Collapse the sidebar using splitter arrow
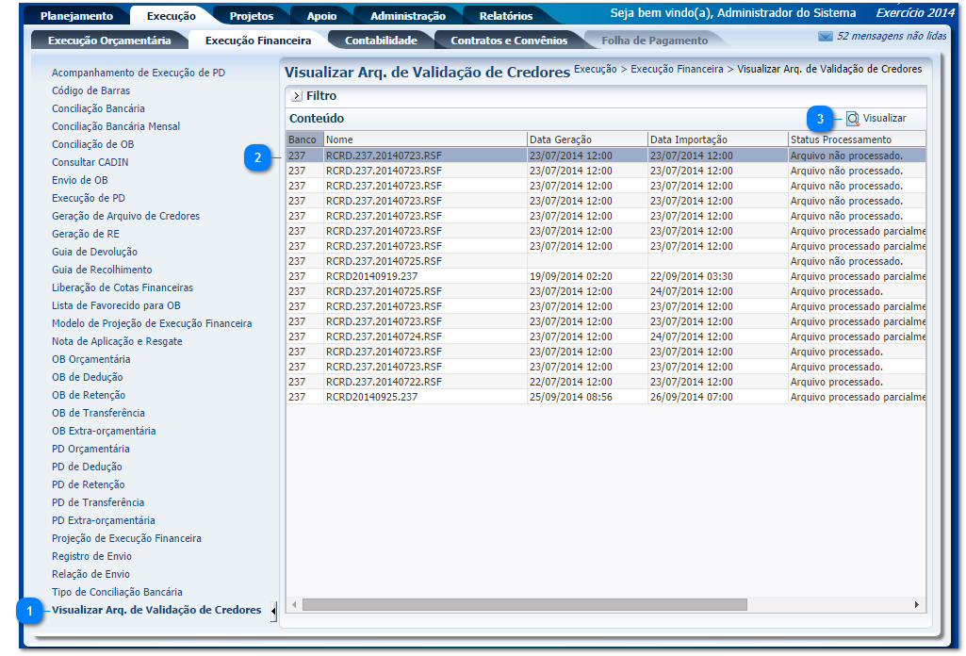 pos(273,612)
